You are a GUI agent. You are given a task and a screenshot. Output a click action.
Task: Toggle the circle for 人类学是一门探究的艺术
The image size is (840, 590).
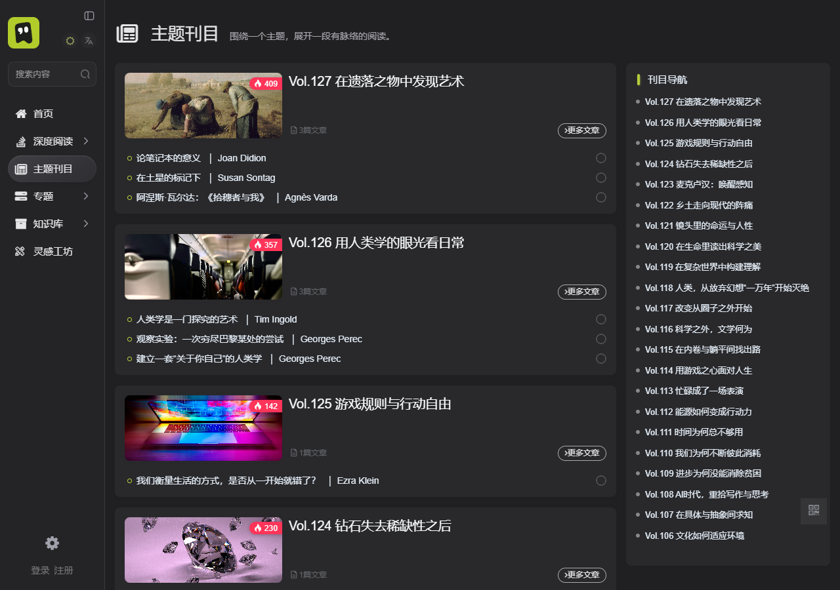point(601,319)
